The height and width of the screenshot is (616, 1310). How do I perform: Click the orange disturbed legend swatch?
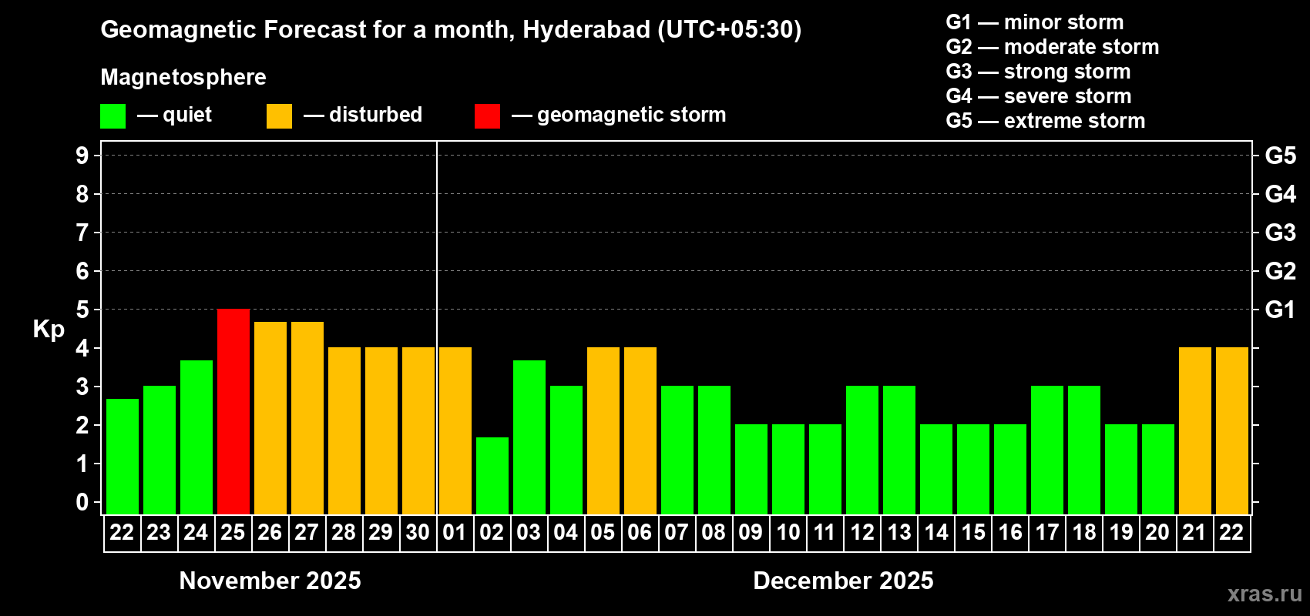tap(279, 116)
